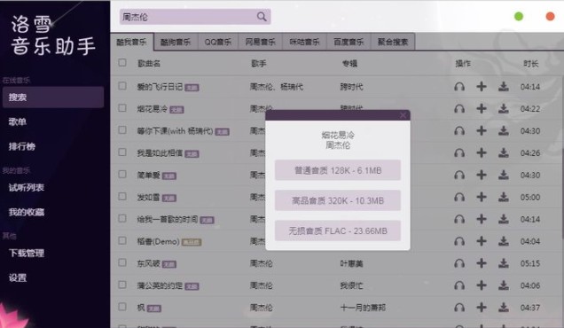Play 简单爱 with the headphone icon
Screen dimensions: 564x328
(459, 176)
